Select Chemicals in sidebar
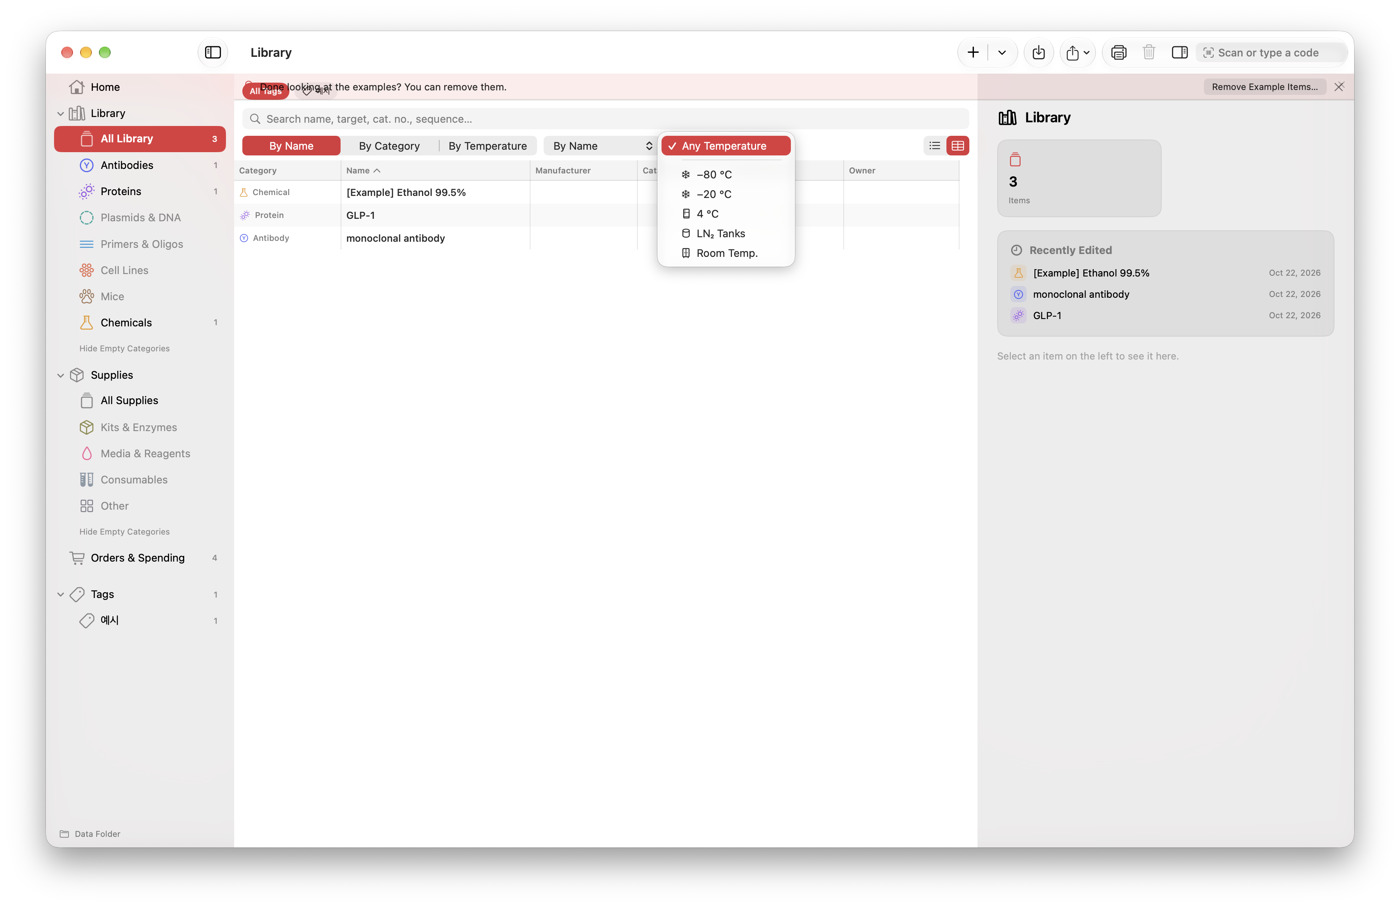The image size is (1400, 908). point(140,322)
